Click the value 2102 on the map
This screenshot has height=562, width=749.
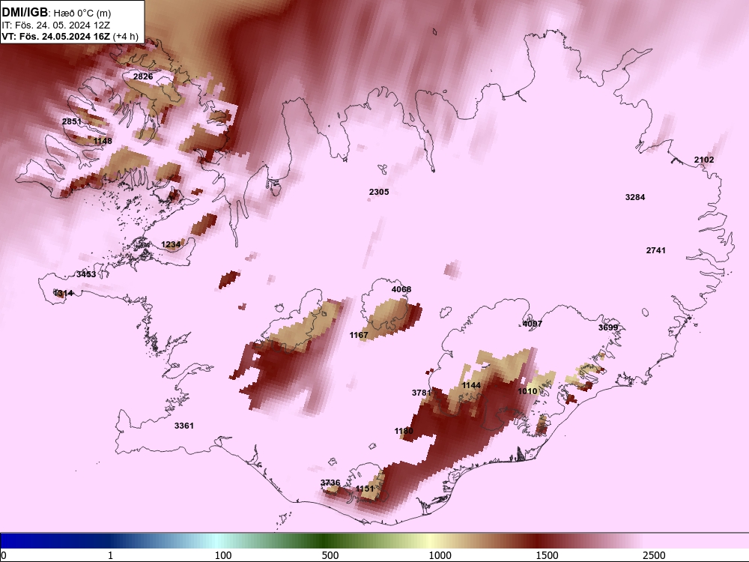[x=704, y=160]
